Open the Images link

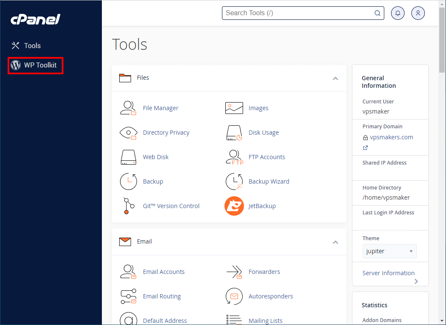click(258, 108)
